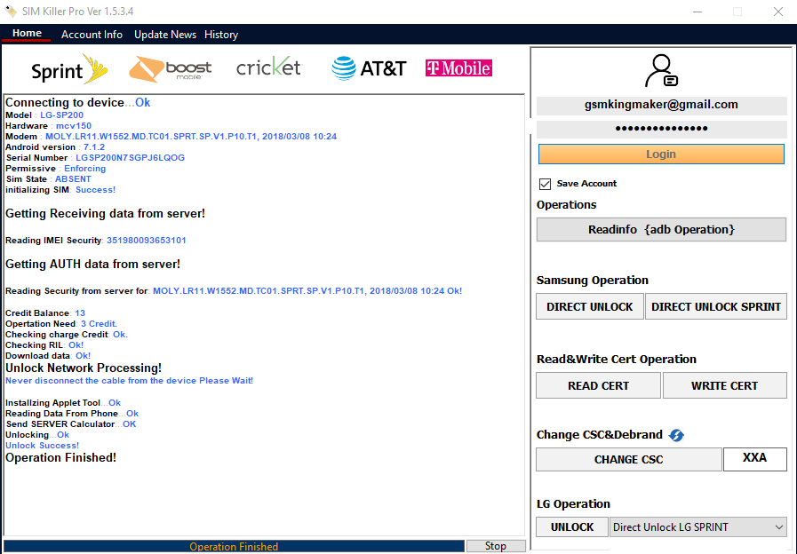This screenshot has height=554, width=797.
Task: Click the serial number LGSP200N7SGPJ6LQOG
Action: [x=130, y=158]
